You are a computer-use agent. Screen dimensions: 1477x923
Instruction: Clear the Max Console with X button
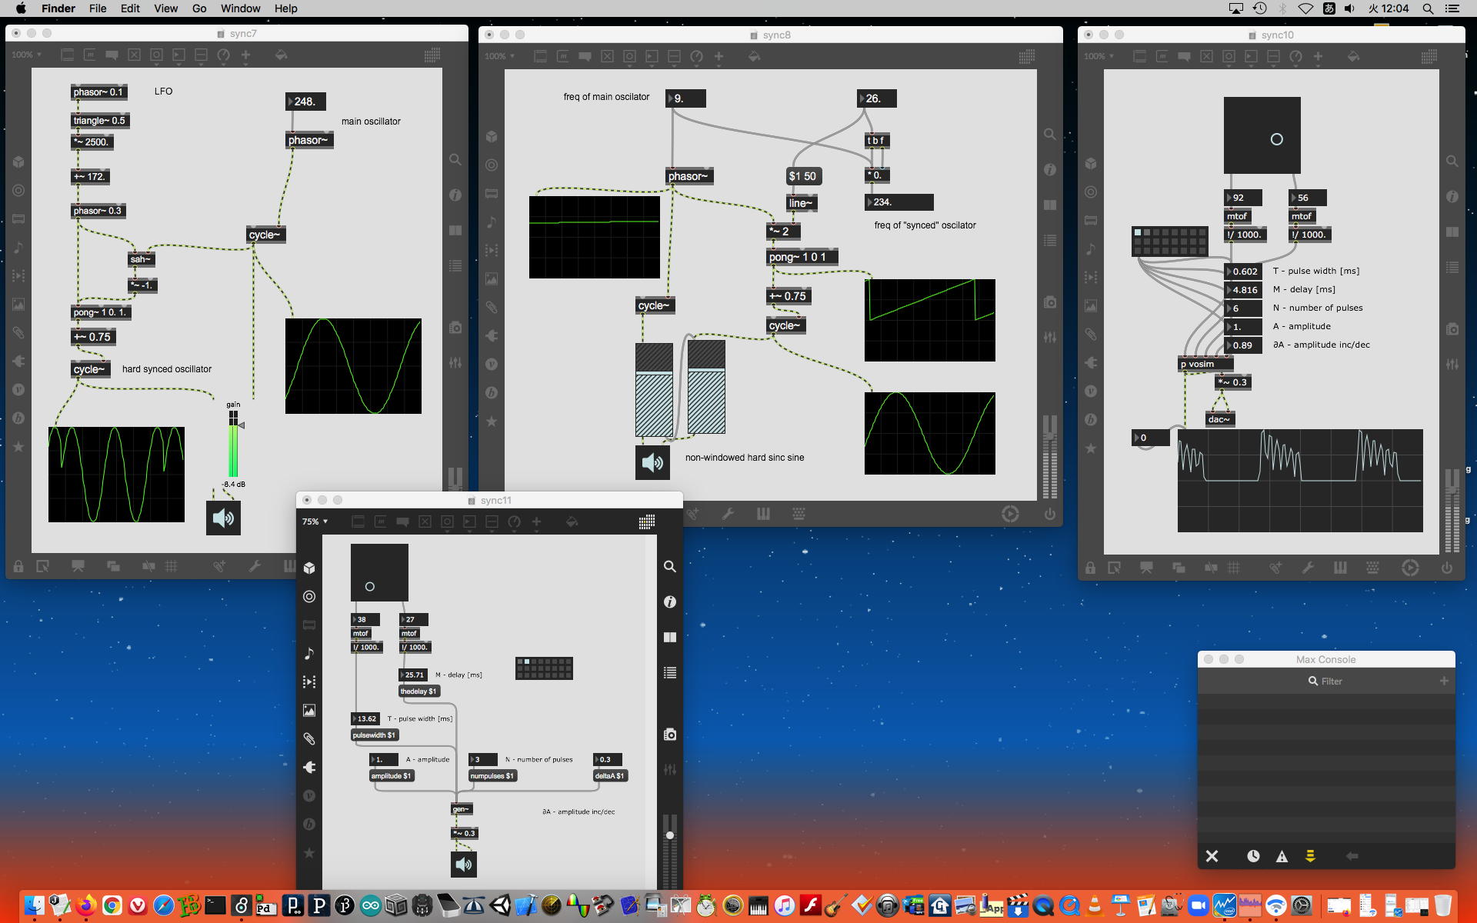[x=1212, y=856]
